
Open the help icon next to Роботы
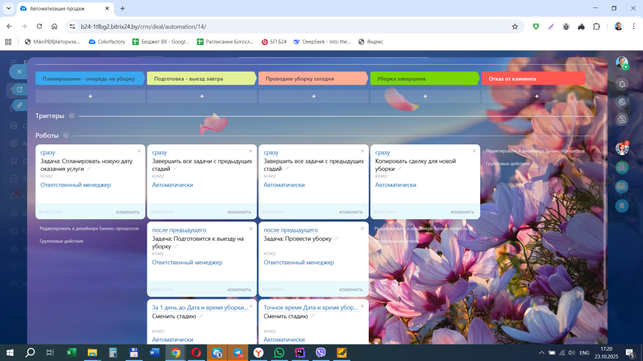coord(66,135)
